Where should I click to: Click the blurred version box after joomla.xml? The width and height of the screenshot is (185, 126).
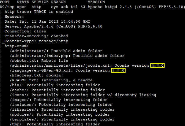click(x=157, y=65)
